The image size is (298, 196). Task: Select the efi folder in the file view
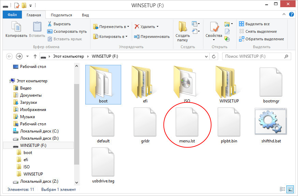(x=145, y=85)
